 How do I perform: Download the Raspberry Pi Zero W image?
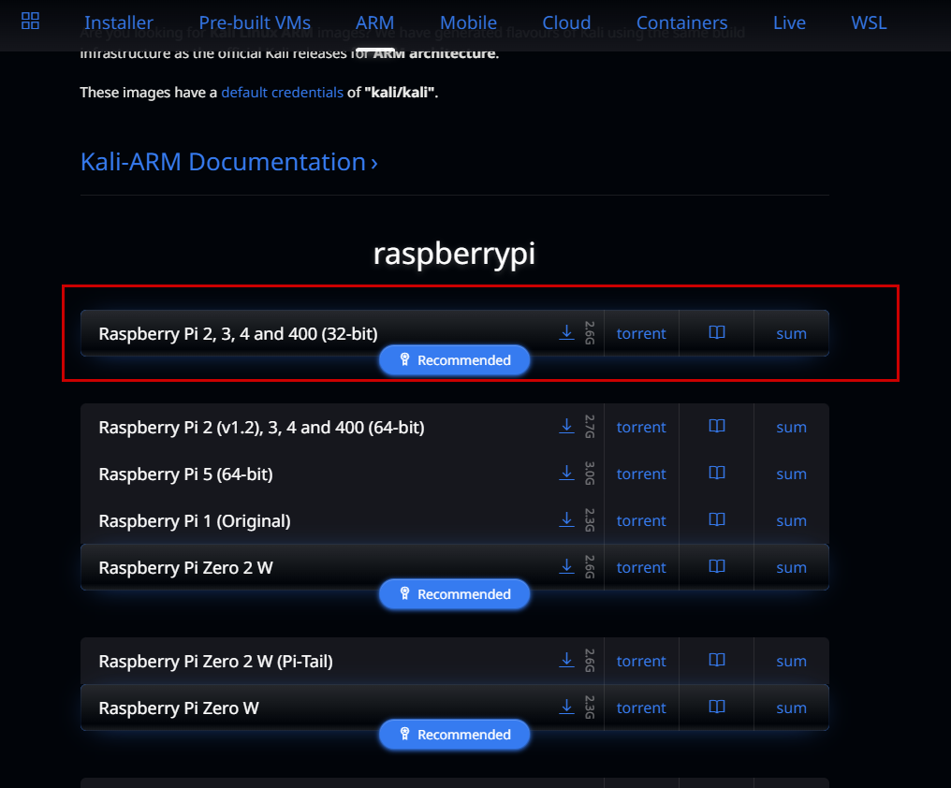pos(566,706)
